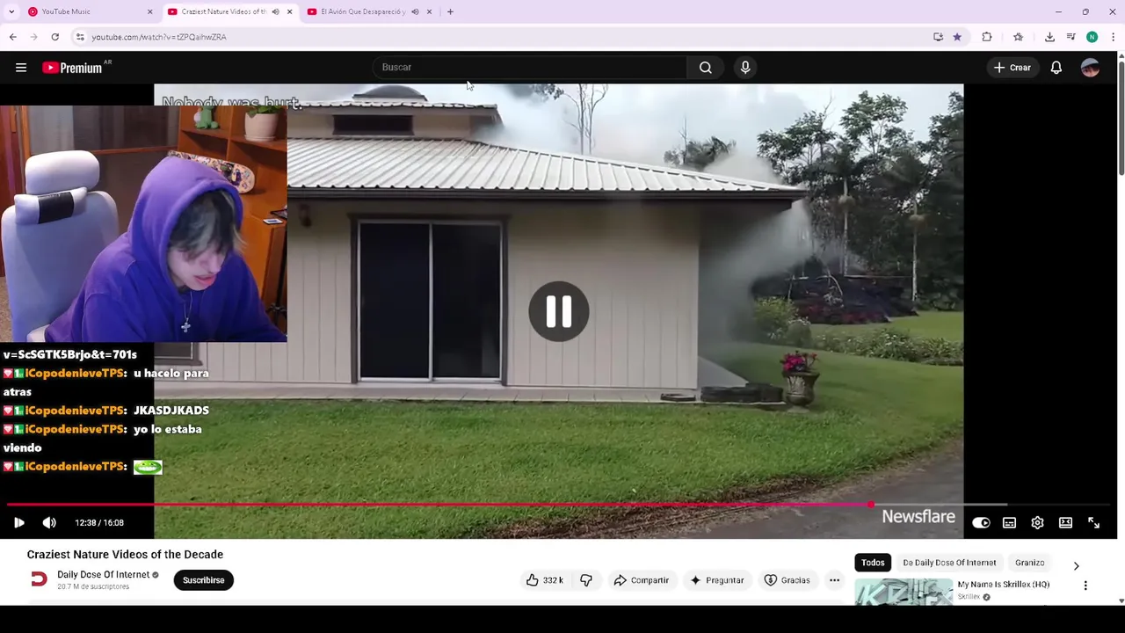Close the YouTube Music tab
This screenshot has height=633, width=1125.
pos(149,11)
